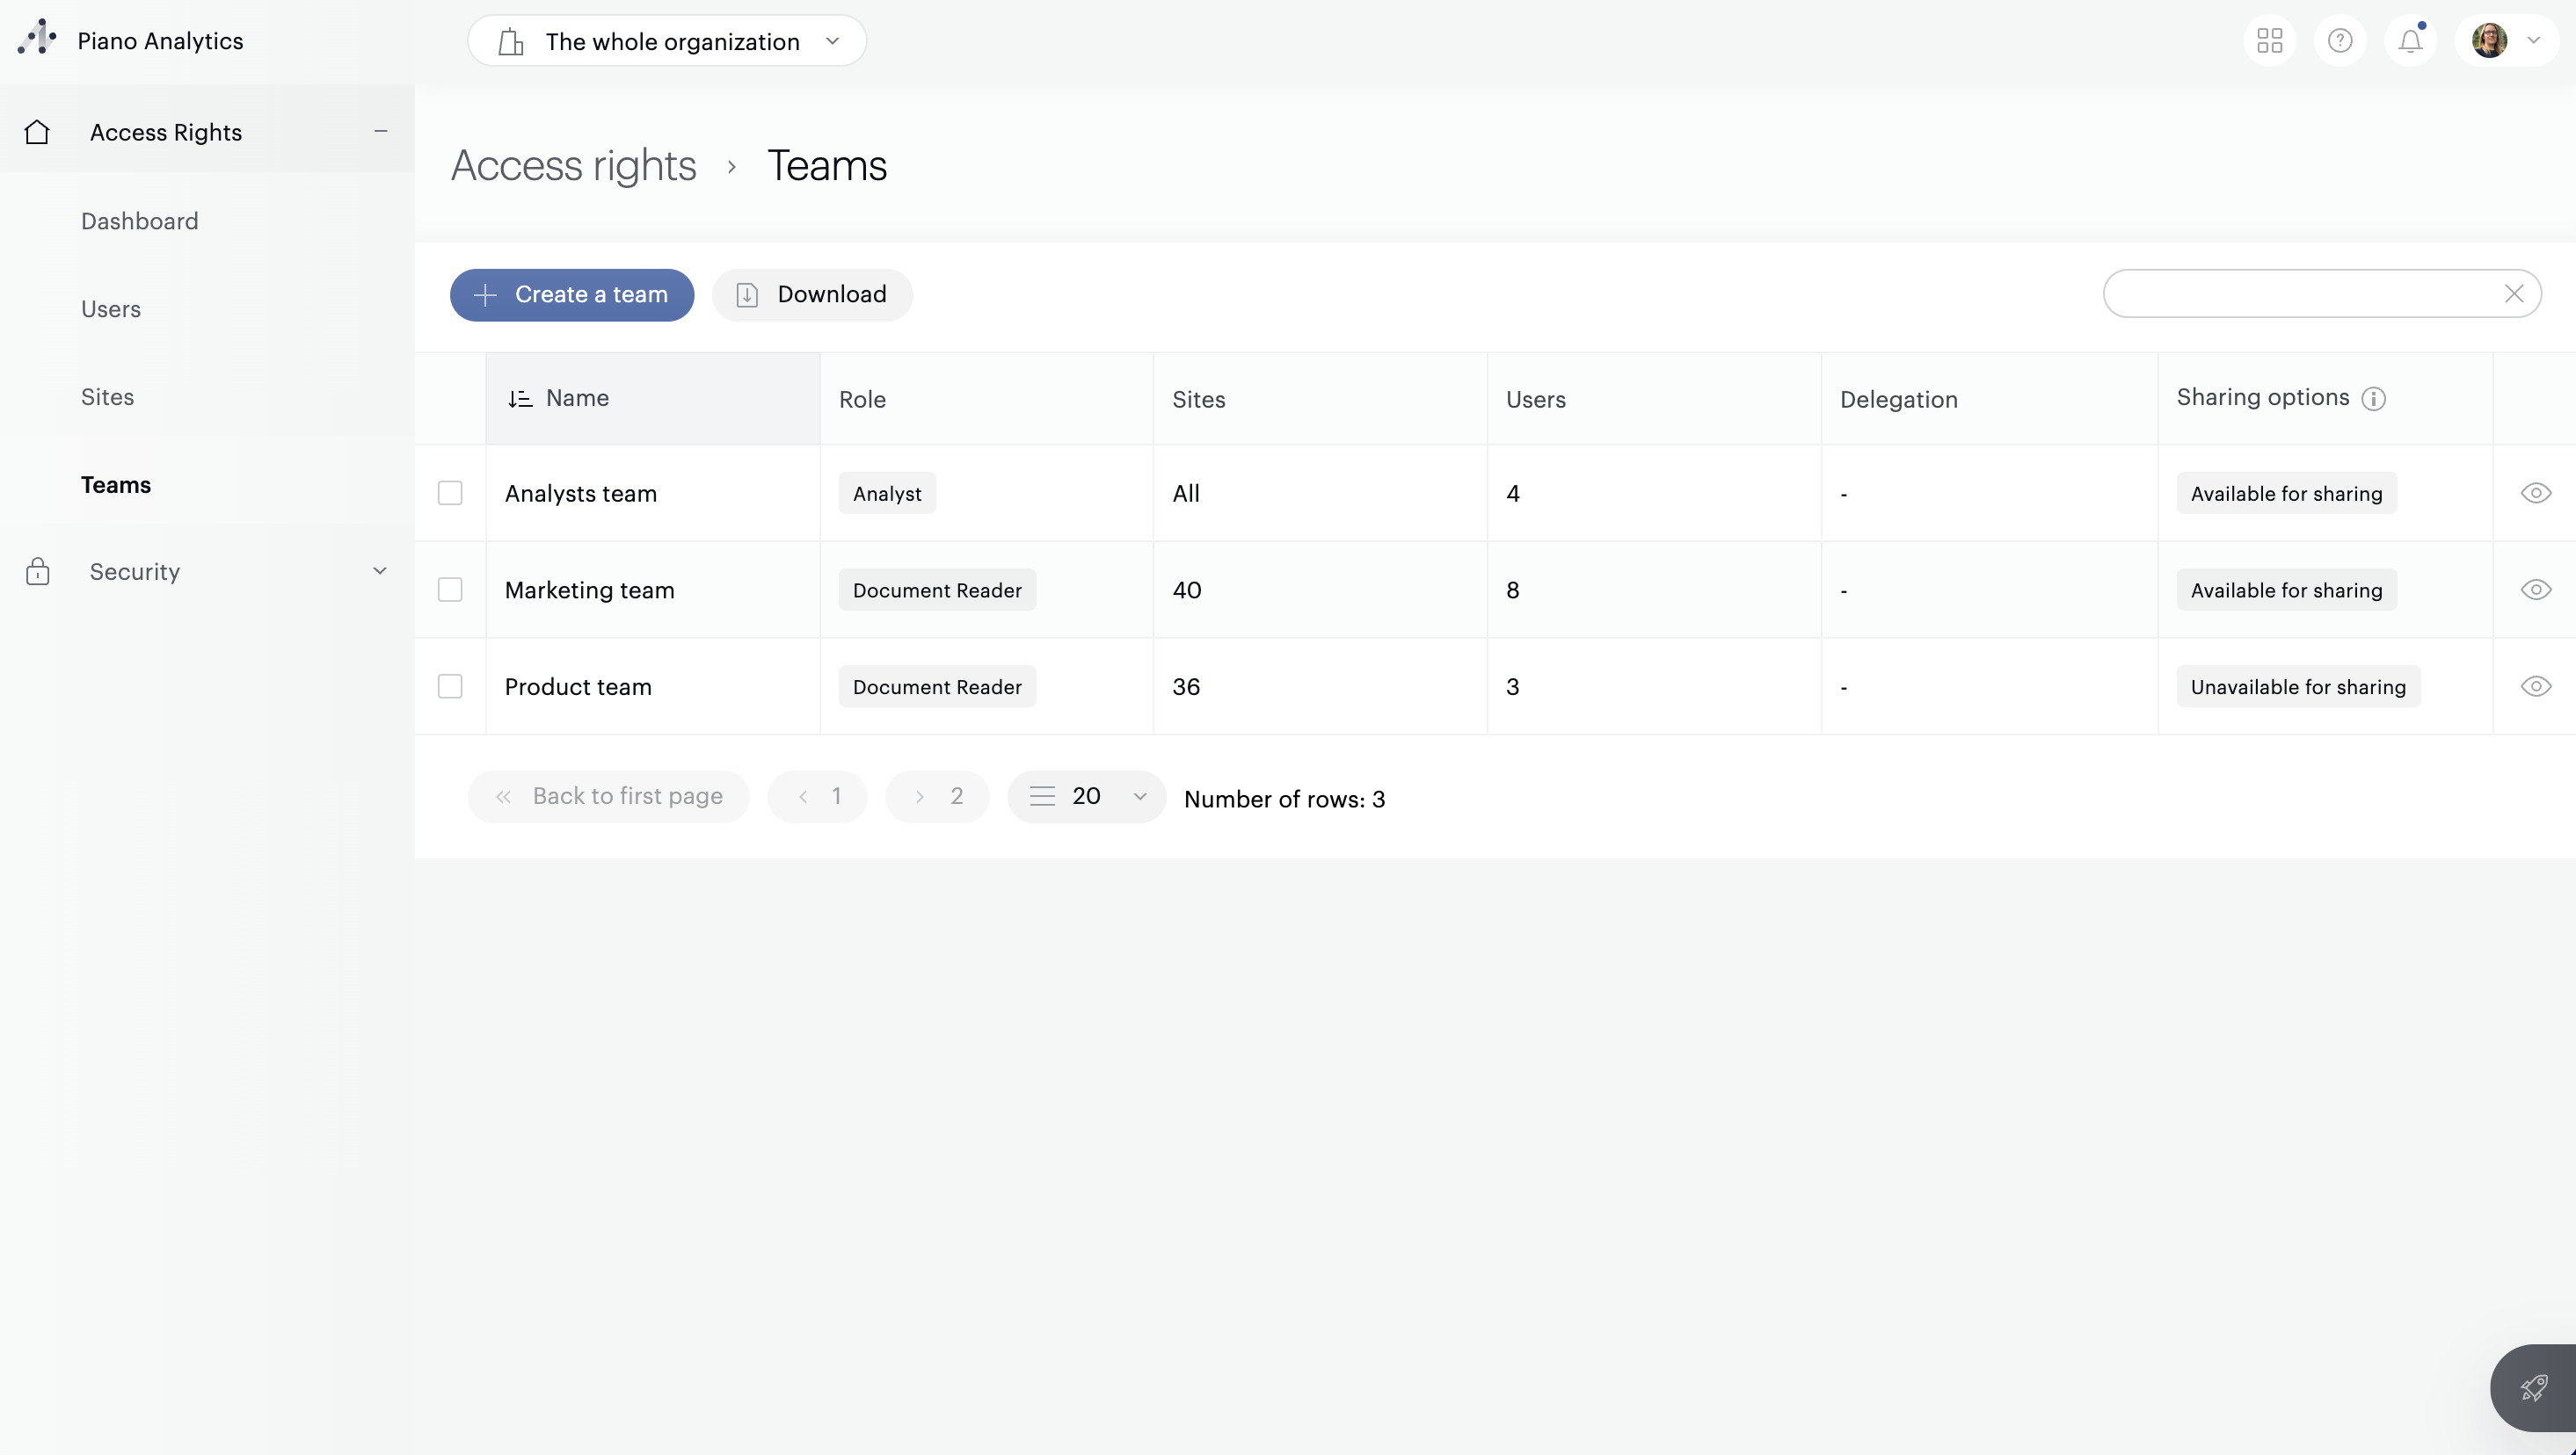The image size is (2576, 1455).
Task: Click the Download button
Action: click(811, 295)
